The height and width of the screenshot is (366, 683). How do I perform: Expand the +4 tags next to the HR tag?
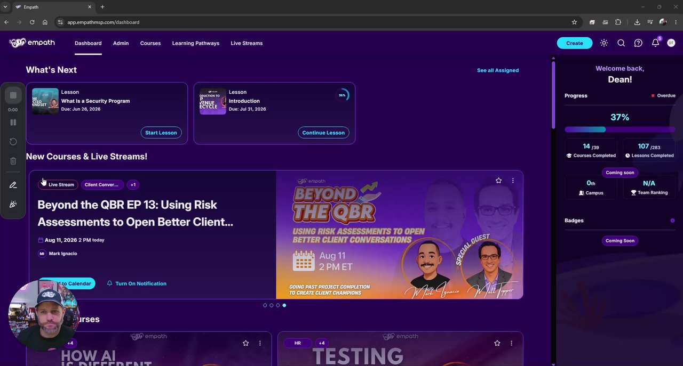pyautogui.click(x=322, y=343)
